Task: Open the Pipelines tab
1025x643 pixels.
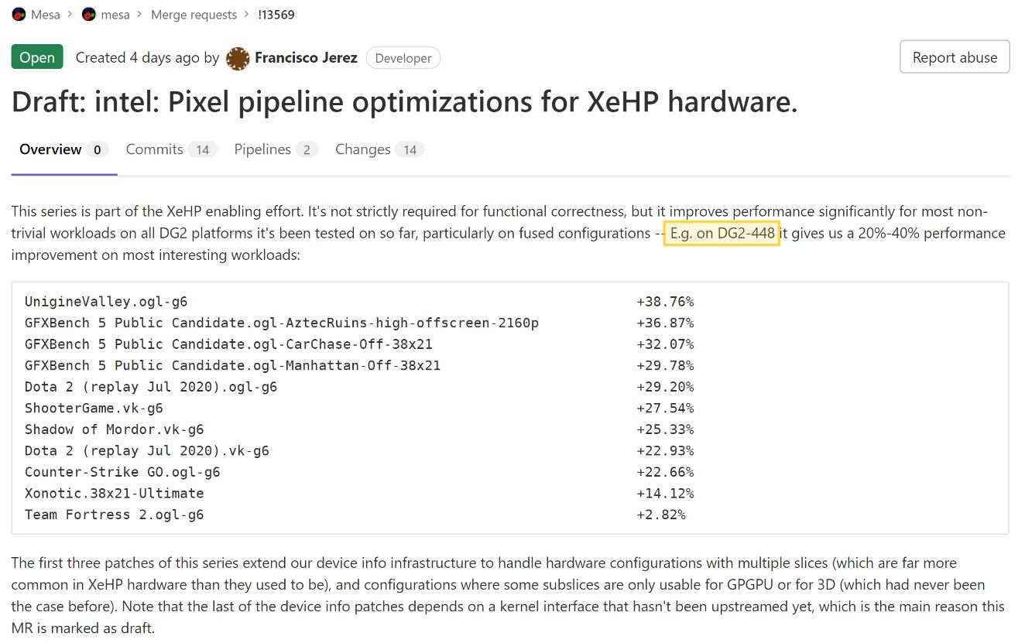Action: tap(262, 149)
